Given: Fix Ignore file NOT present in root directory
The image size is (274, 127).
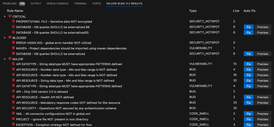Looking at the screenshot, I should click(249, 119).
